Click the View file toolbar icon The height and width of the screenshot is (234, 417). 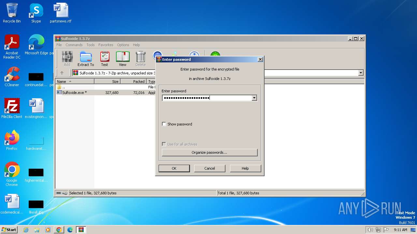pyautogui.click(x=122, y=59)
